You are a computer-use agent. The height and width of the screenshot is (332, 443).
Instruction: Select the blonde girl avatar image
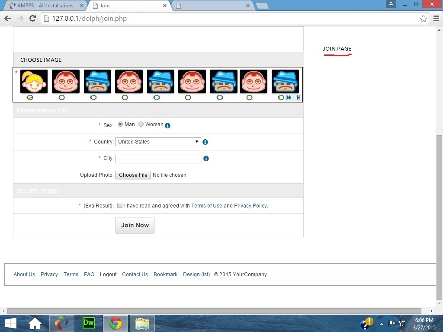[34, 81]
